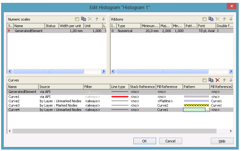The width and height of the screenshot is (241, 151).
Task: Click yellow crosshatch pattern of Curve3
Action: [x=196, y=105]
